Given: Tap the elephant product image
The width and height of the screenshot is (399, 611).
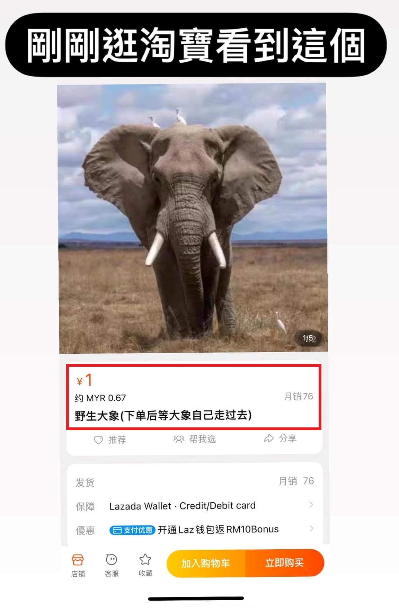Looking at the screenshot, I should tap(193, 218).
